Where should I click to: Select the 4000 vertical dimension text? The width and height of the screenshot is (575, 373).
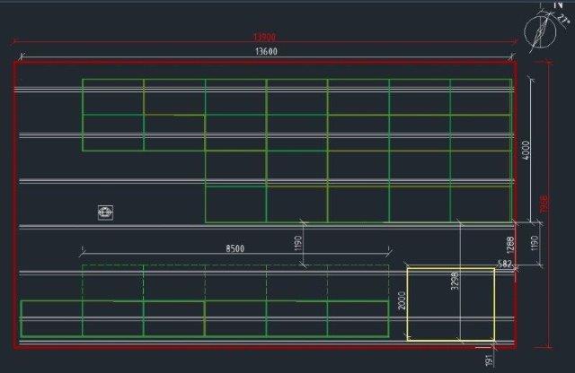526,150
